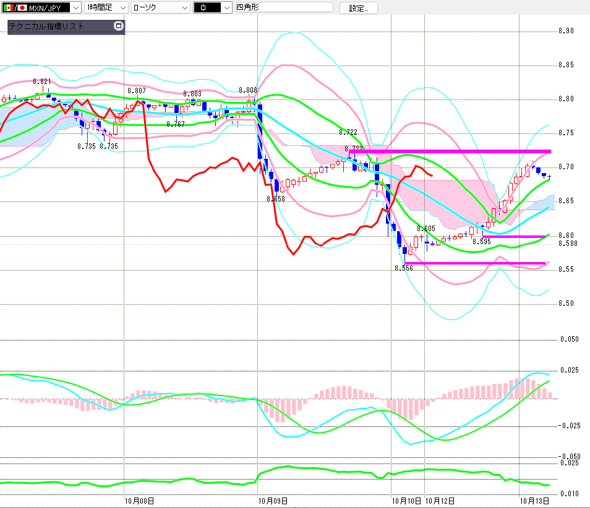Click the 10月09日 date label

point(273,501)
